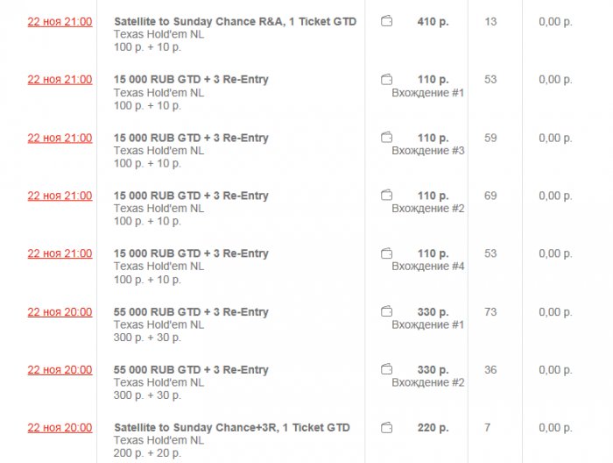
Task: Click 55 000 RUB GTD title with Вхождение #1
Action: (x=191, y=311)
